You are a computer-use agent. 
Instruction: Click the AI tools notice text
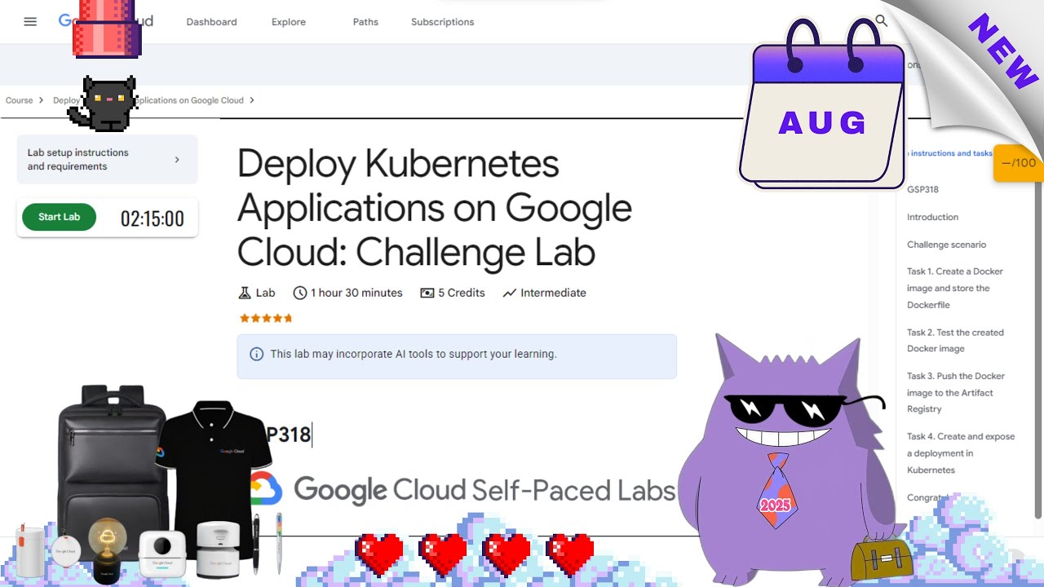coord(414,354)
